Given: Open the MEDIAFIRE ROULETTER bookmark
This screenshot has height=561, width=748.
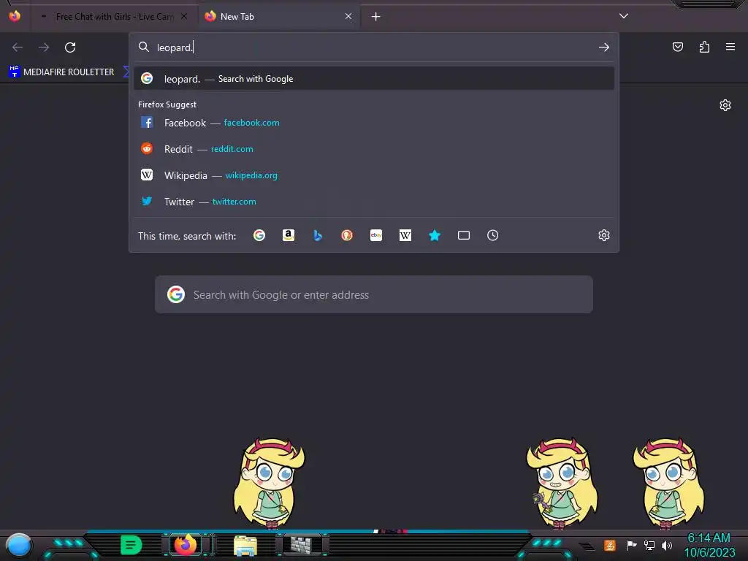Looking at the screenshot, I should pos(61,72).
